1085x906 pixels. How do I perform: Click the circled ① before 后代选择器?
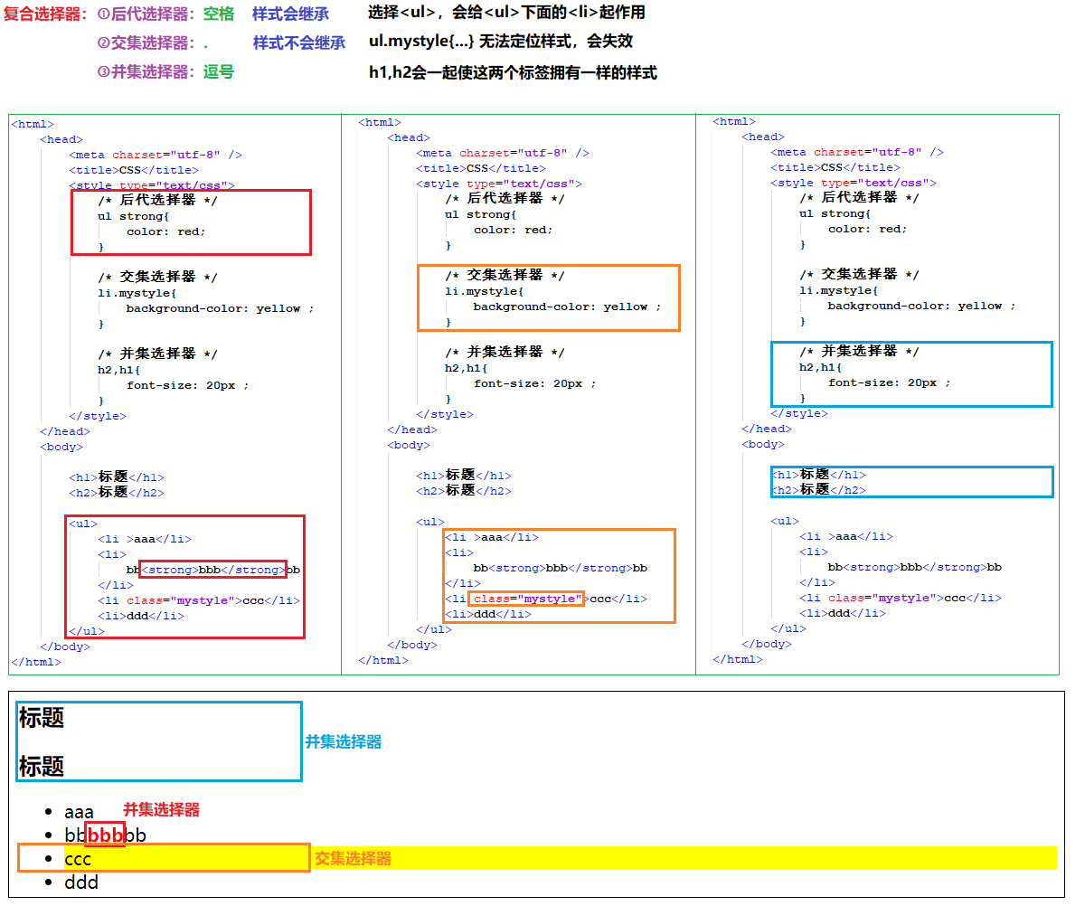tap(104, 14)
